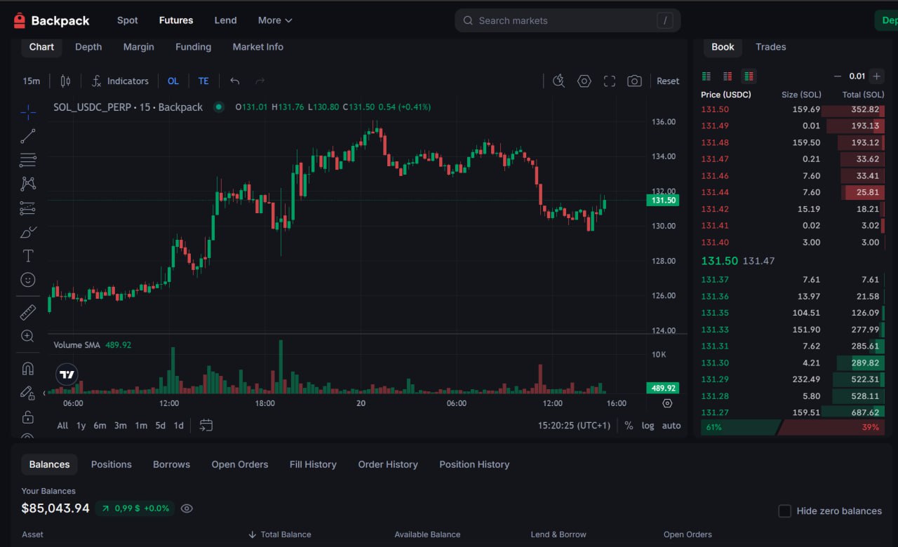Toggle the TE chart button
The width and height of the screenshot is (898, 547).
[203, 81]
